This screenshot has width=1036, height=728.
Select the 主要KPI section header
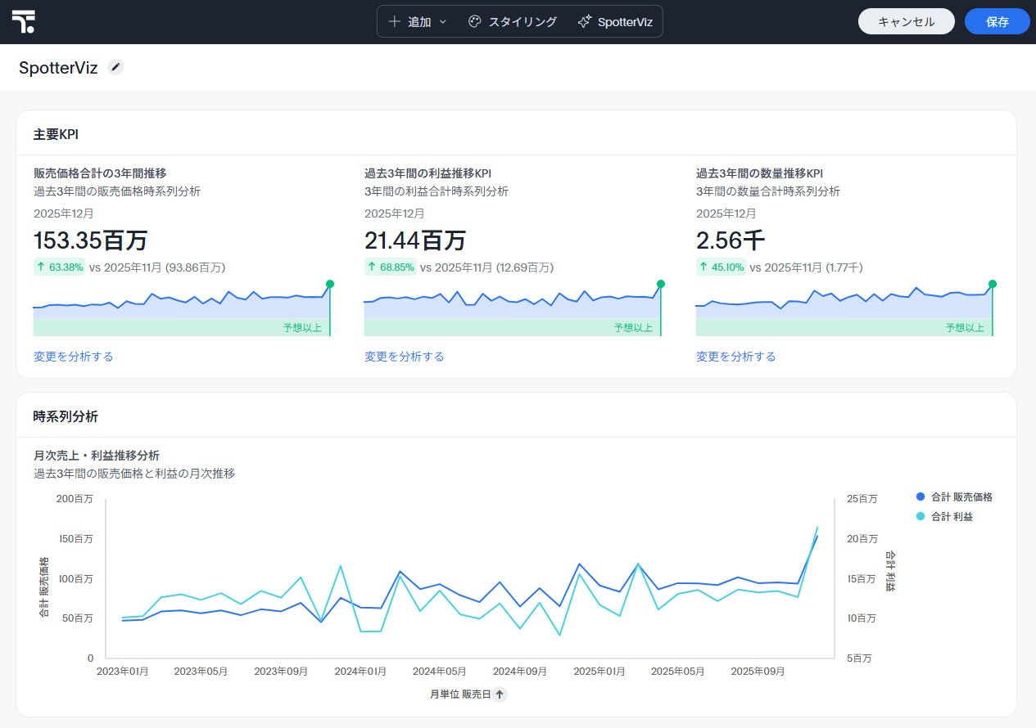56,134
